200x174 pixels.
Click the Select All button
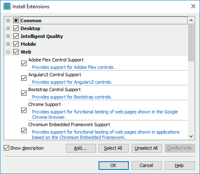[x=113, y=148]
